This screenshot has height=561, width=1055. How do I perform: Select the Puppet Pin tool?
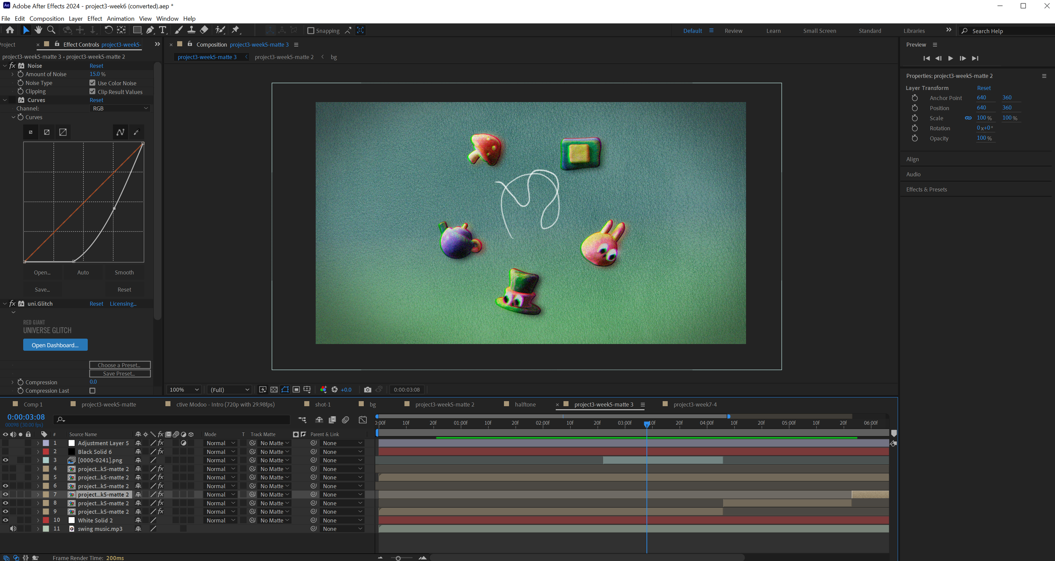pos(235,30)
